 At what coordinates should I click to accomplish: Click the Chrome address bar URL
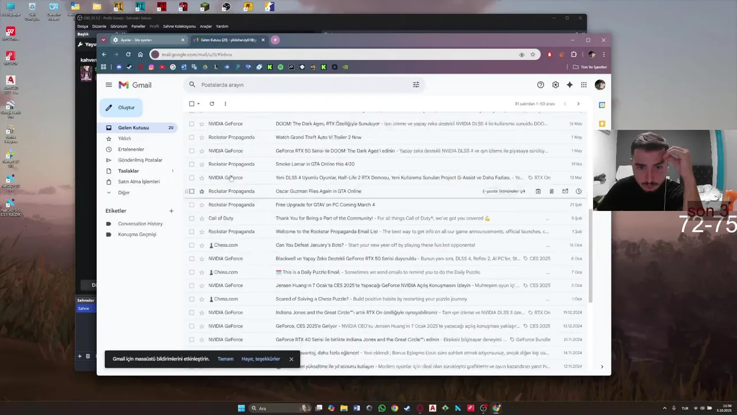tap(197, 55)
